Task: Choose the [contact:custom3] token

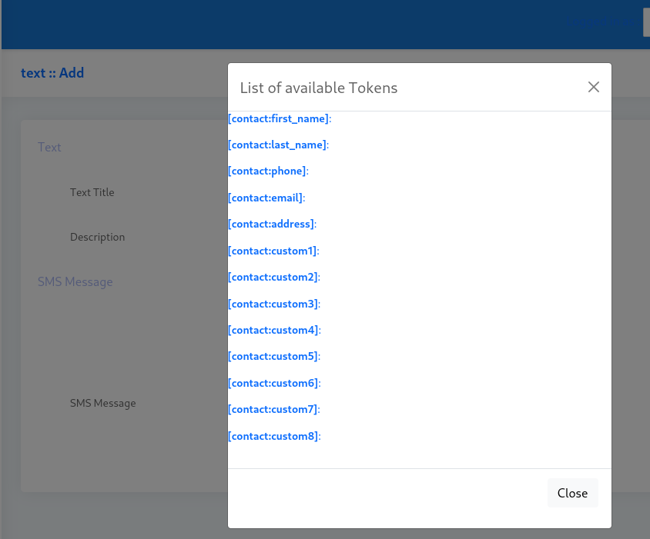Action: 274,304
